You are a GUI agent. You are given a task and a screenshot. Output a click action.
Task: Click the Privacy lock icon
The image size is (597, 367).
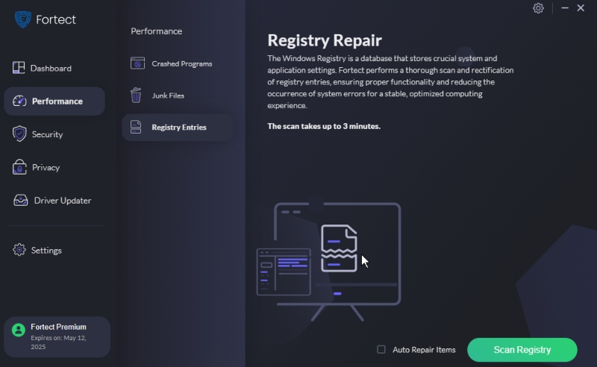[19, 167]
